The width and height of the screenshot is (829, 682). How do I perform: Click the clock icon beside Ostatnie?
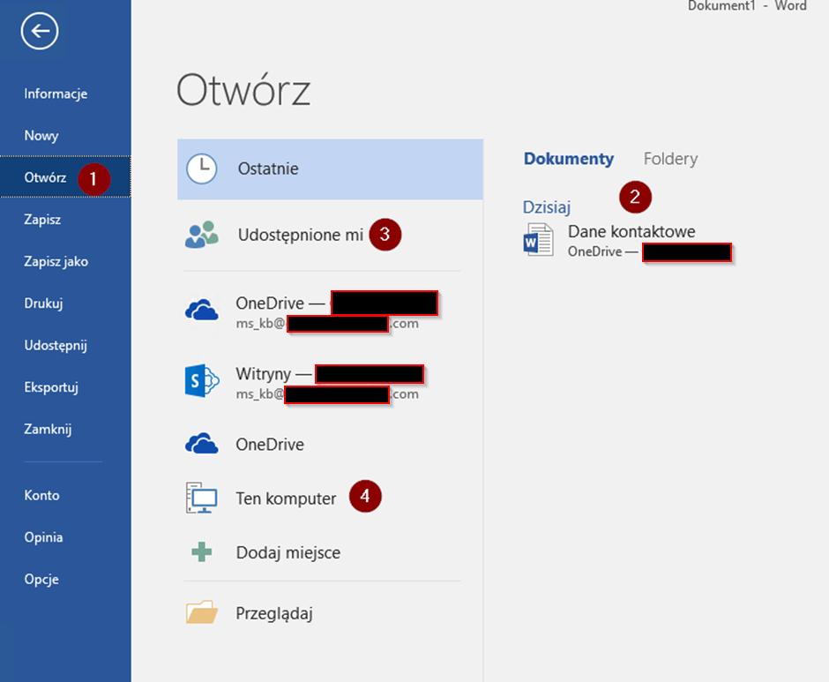pyautogui.click(x=201, y=169)
